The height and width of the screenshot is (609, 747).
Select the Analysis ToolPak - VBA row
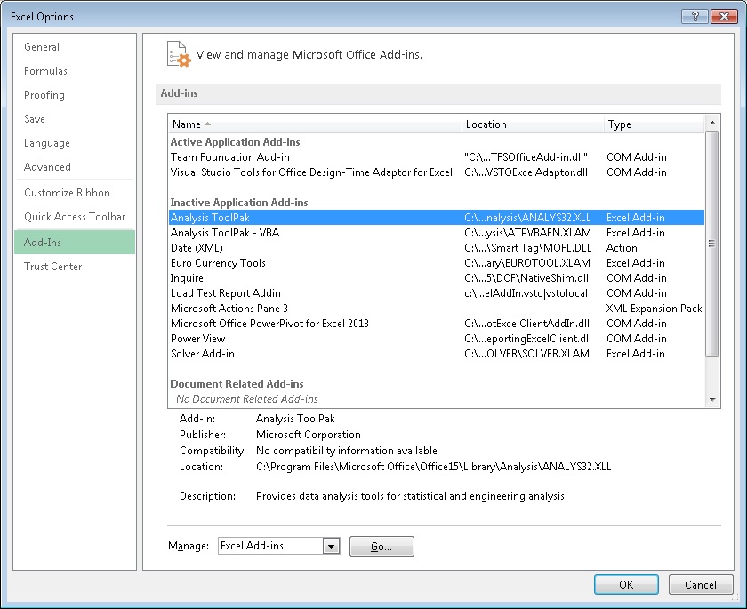tap(437, 233)
